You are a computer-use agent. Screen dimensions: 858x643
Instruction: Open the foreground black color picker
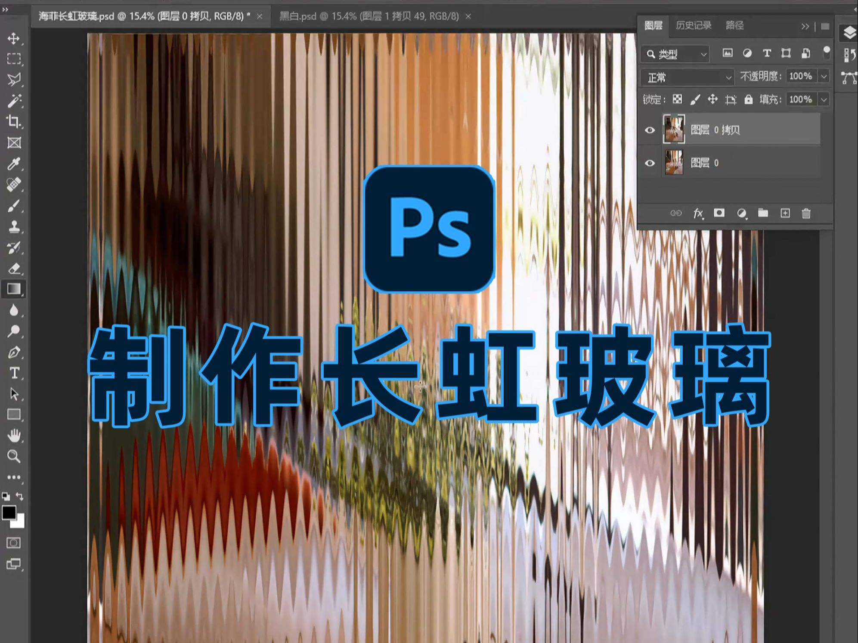(9, 512)
